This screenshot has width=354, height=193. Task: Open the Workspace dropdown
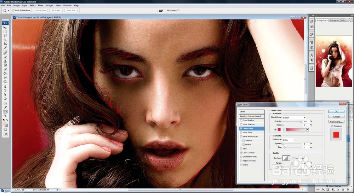tap(173, 10)
